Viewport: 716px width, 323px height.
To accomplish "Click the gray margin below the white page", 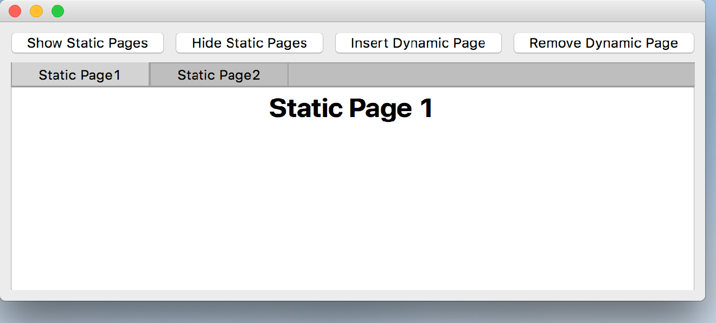I will (x=353, y=295).
